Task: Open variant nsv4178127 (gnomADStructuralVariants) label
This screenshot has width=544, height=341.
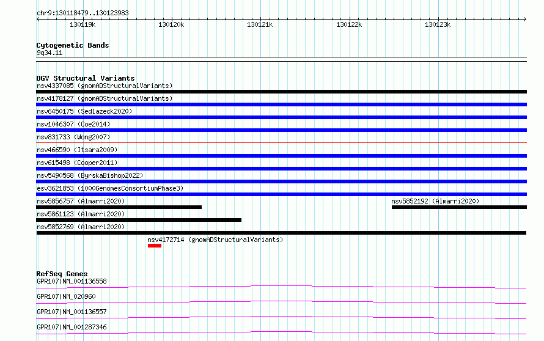Action: coord(105,98)
